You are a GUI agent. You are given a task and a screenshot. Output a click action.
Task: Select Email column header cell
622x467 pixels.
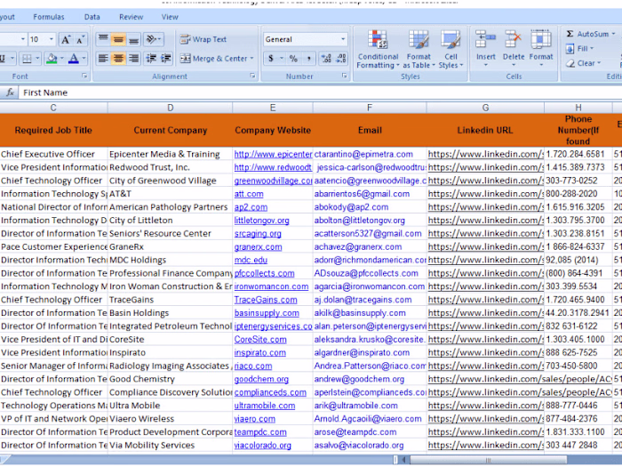point(370,130)
